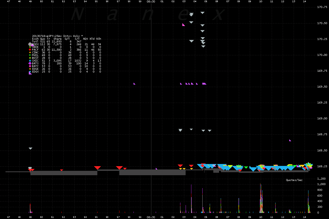Click the 08:30 label on the top axis

[x=151, y=2]
